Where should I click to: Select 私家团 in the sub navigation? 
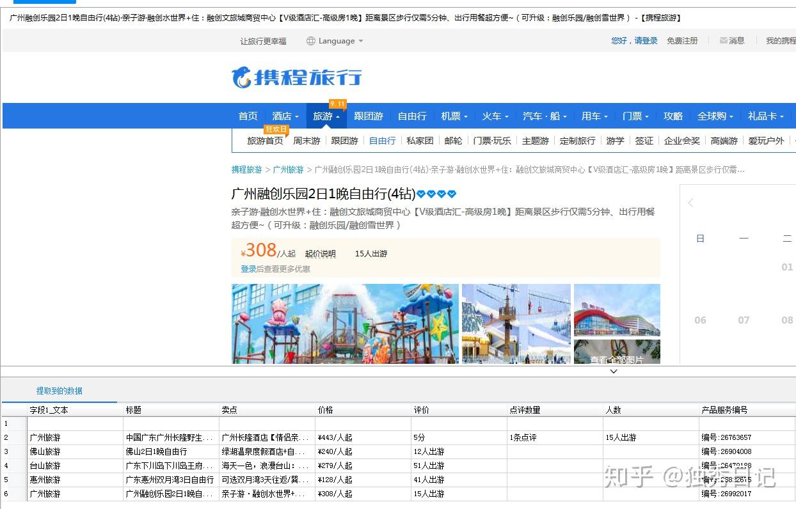click(420, 141)
